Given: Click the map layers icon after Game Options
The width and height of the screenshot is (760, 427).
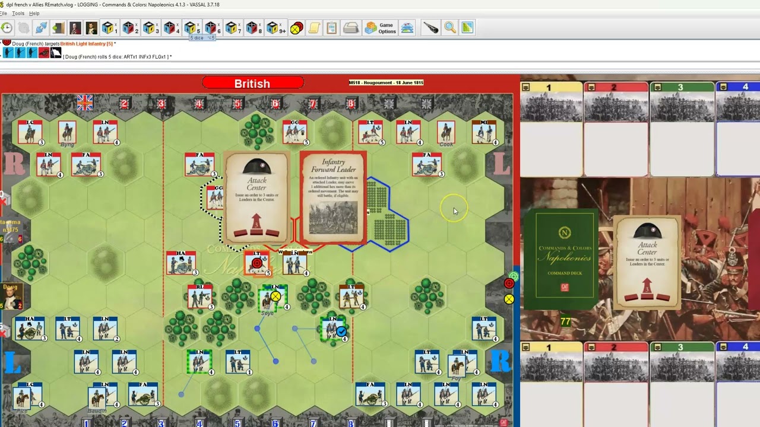Looking at the screenshot, I should point(407,28).
